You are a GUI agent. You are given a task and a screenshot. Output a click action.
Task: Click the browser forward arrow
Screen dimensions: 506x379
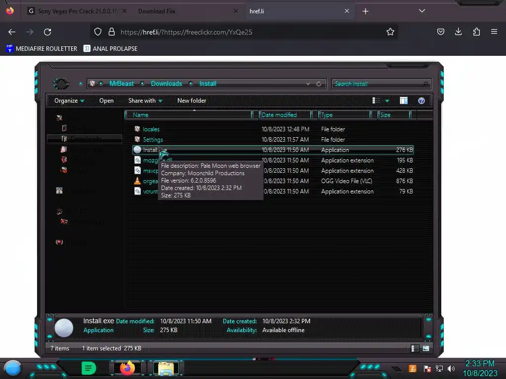(30, 32)
